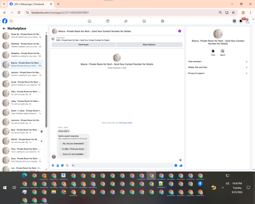255x204 pixels.
Task: Open the Jackson conversation
Action: (x=23, y=74)
